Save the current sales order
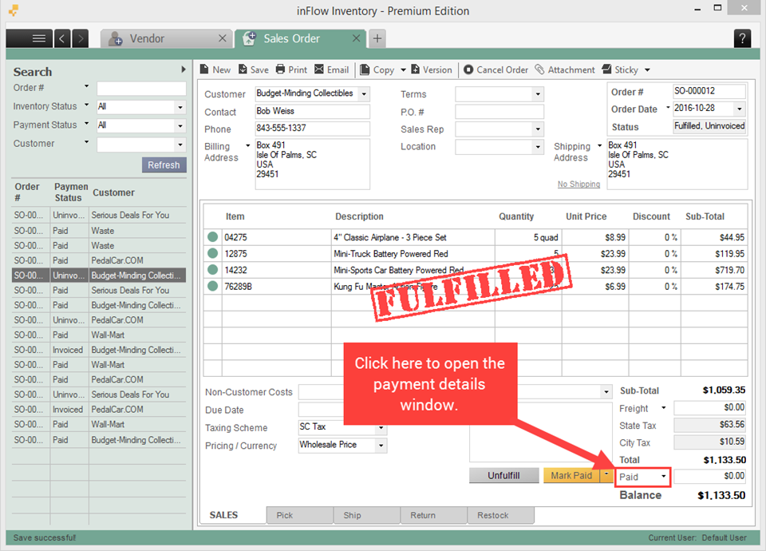Image resolution: width=766 pixels, height=551 pixels. [x=243, y=69]
